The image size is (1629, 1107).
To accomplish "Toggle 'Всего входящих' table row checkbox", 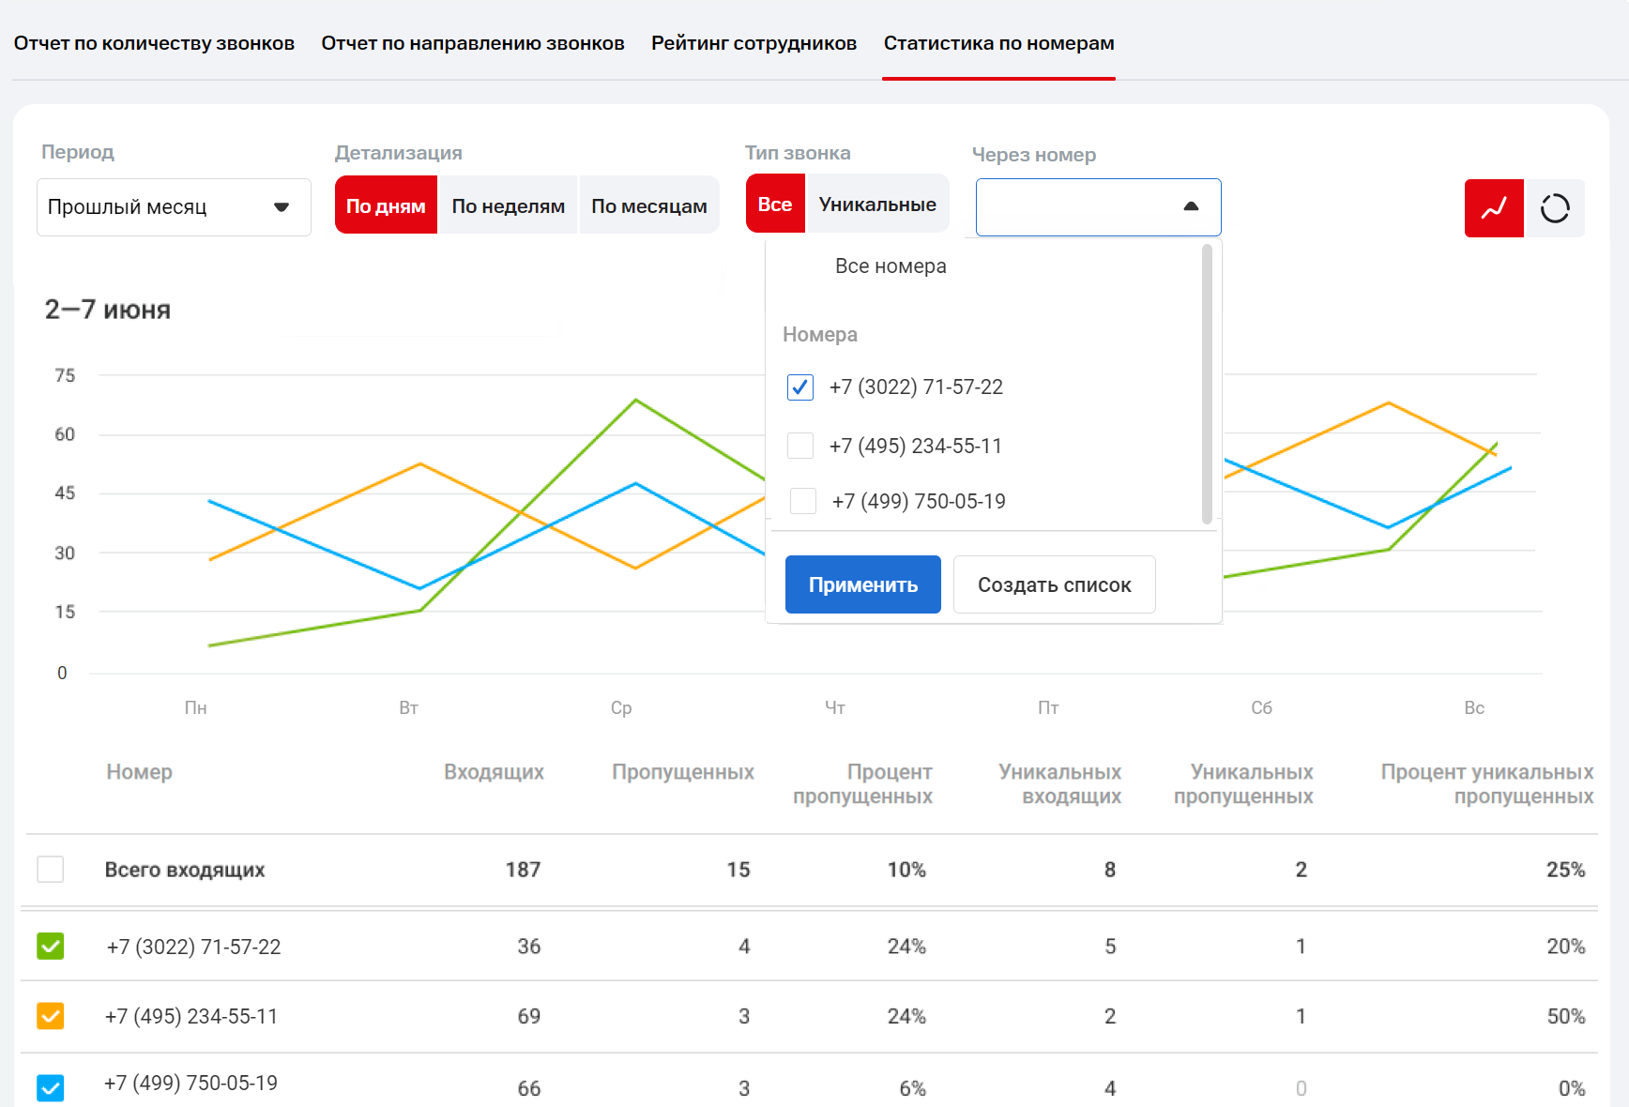I will coord(51,870).
